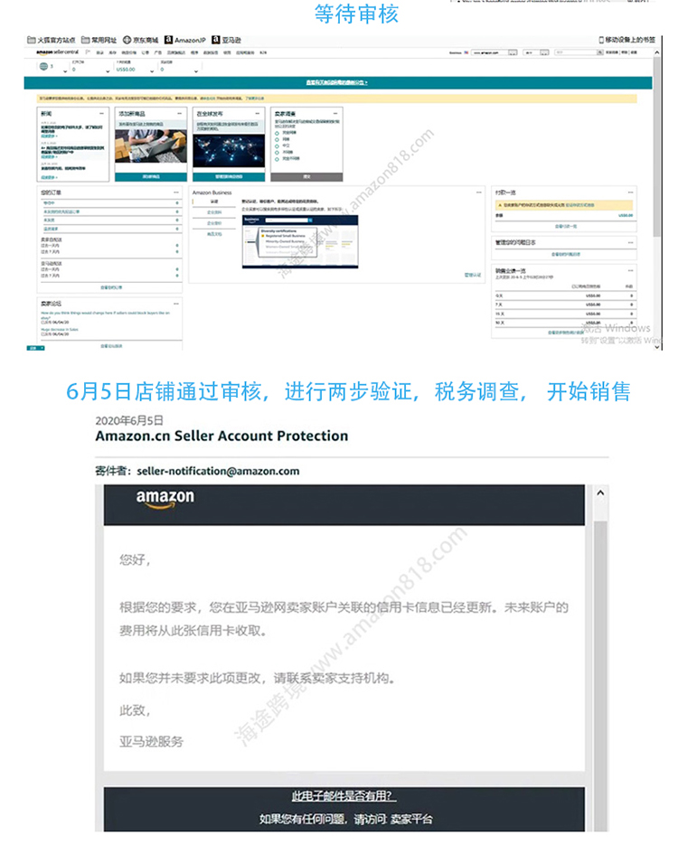Open the AmazonJP bookmark

coord(184,40)
